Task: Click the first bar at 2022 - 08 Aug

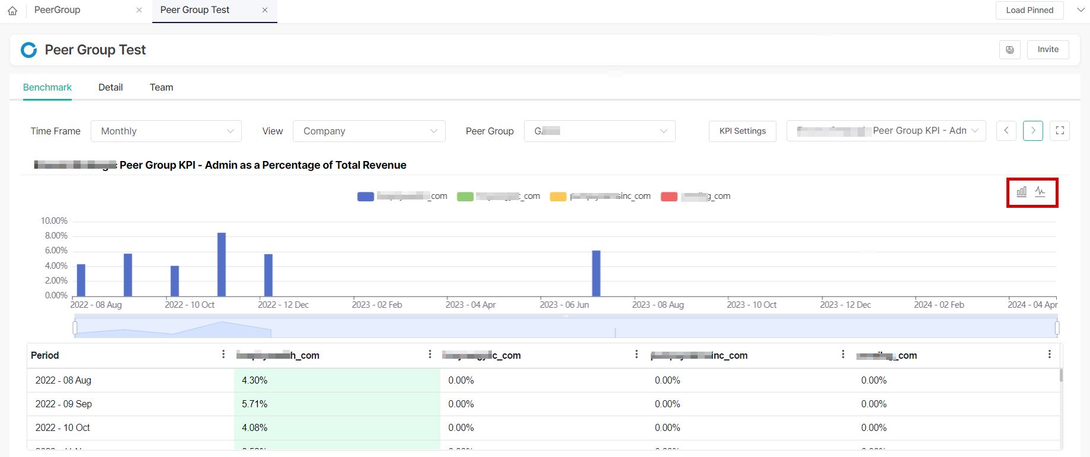Action: [x=81, y=280]
